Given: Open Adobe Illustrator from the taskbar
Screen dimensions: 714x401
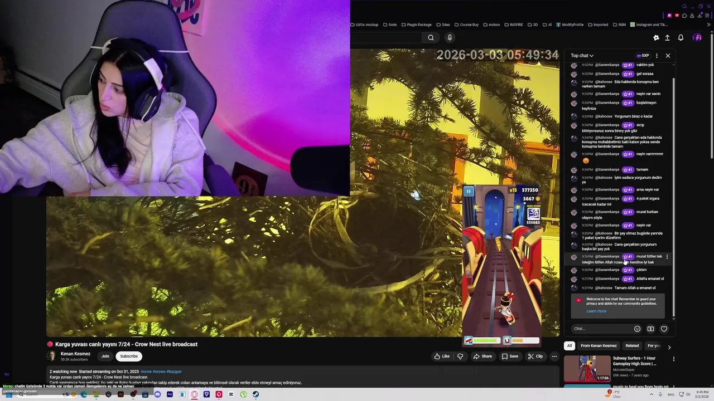Looking at the screenshot, I should pos(120,394).
